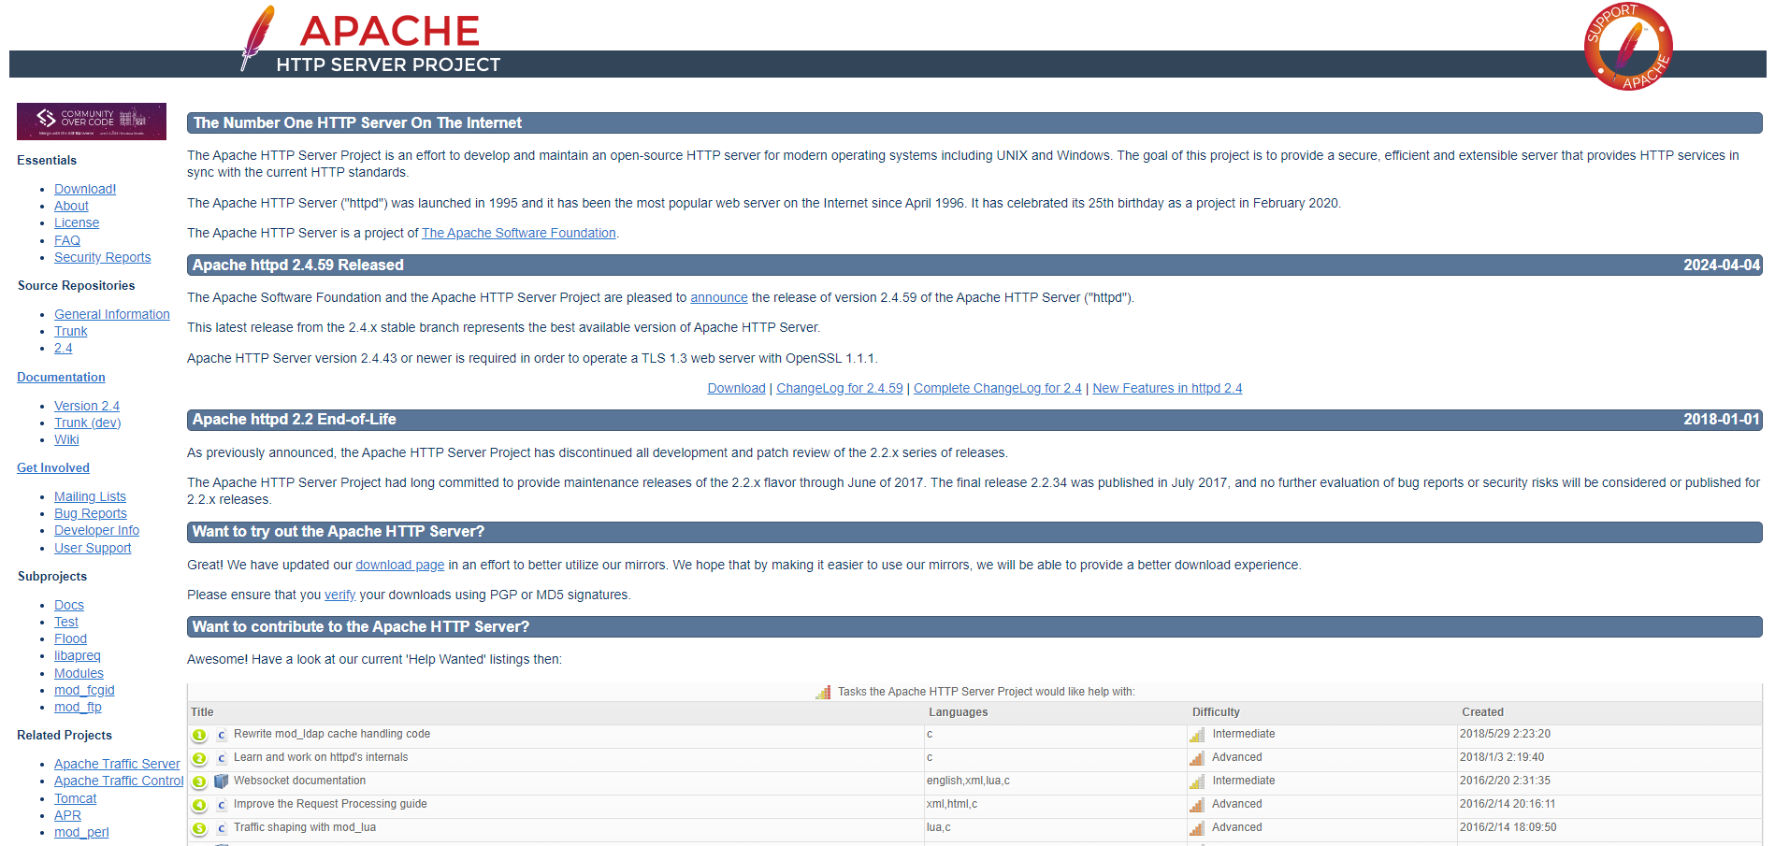
Task: Open New Features in httpd 2.4
Action: [x=1167, y=388]
